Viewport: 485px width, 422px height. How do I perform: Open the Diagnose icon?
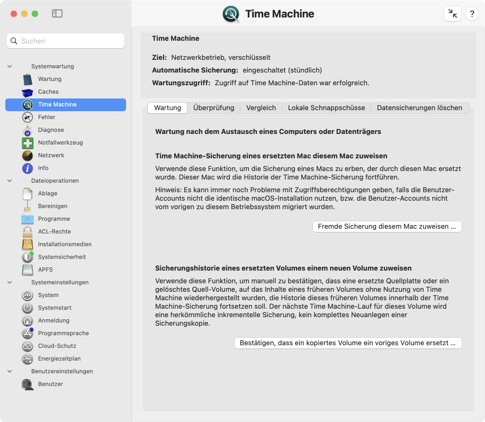click(28, 130)
